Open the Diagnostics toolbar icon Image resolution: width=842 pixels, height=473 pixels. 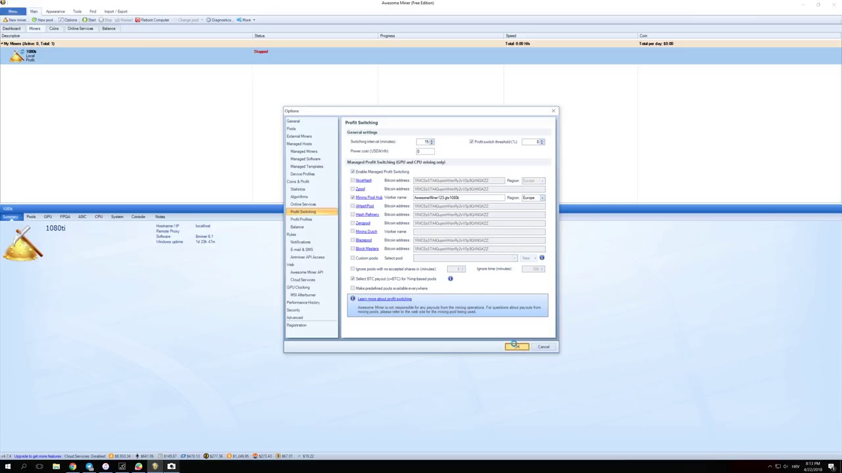(x=209, y=20)
